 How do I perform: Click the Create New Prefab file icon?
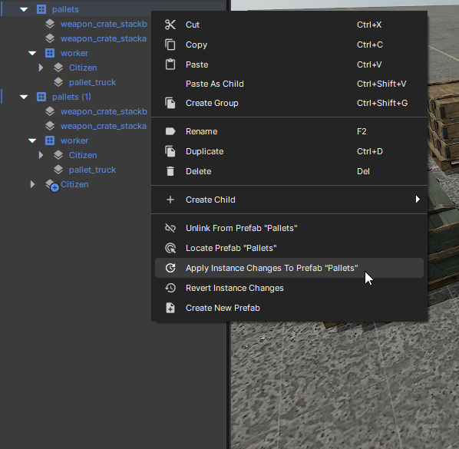(x=170, y=308)
